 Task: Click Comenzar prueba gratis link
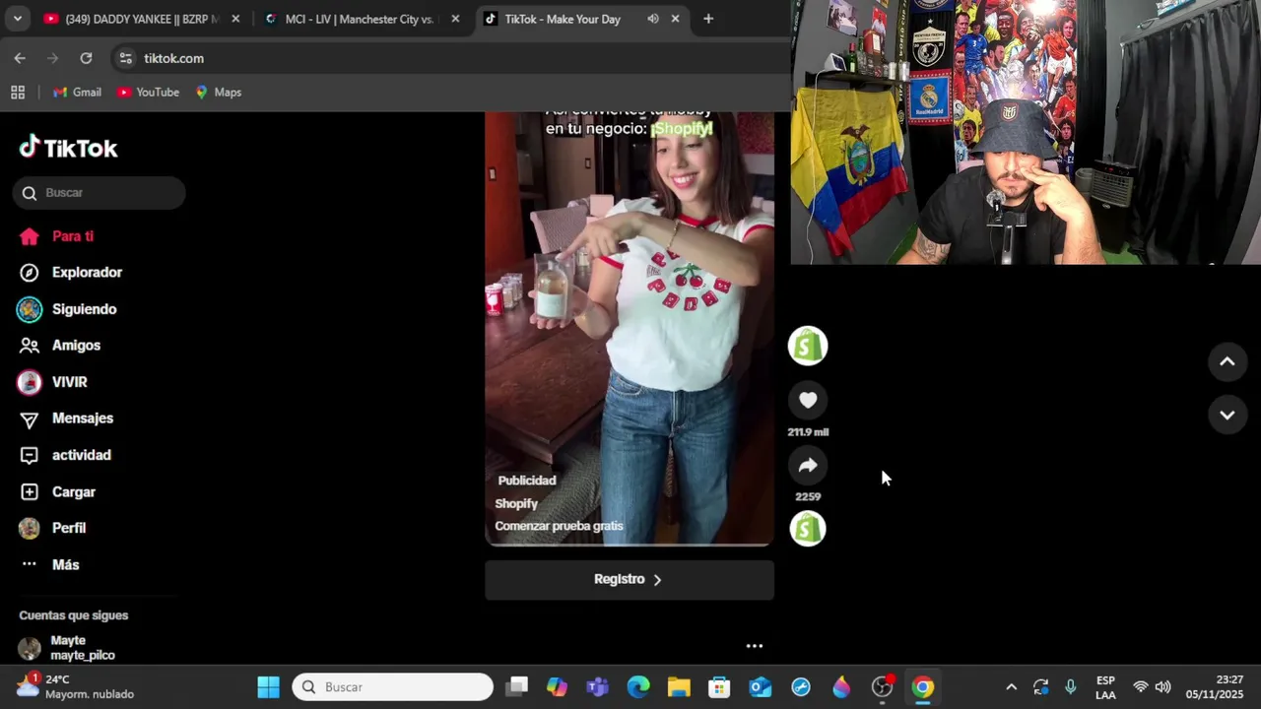[559, 526]
